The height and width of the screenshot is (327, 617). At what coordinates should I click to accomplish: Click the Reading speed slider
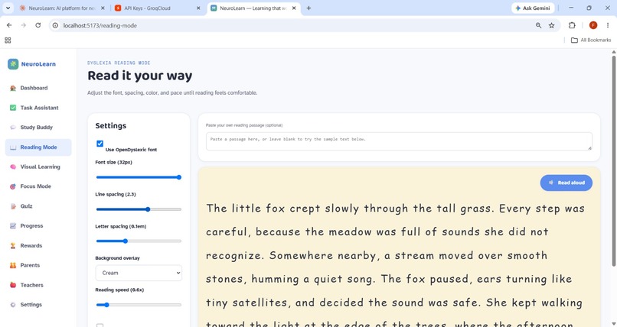[x=139, y=305]
